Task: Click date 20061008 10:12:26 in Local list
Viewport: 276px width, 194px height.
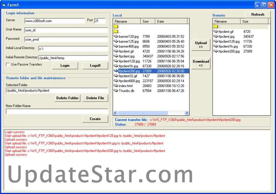Action: [x=171, y=86]
